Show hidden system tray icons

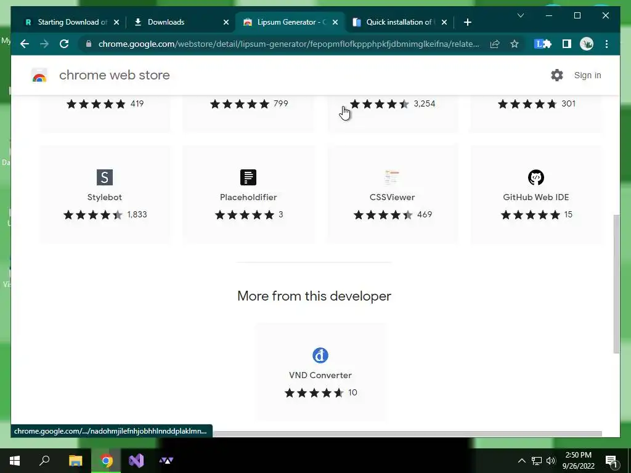521,461
